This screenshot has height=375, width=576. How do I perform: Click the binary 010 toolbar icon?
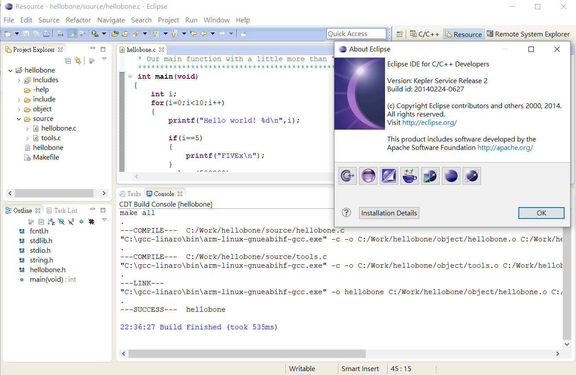point(60,34)
